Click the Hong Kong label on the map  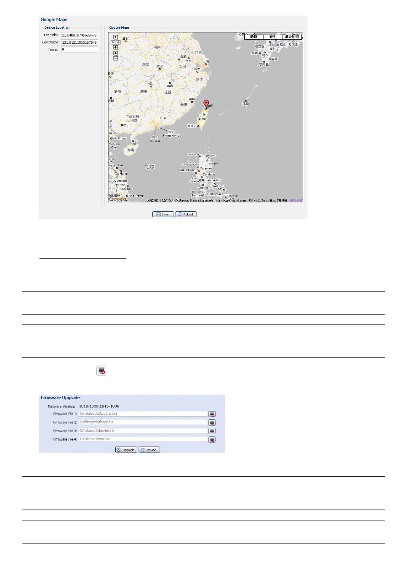pyautogui.click(x=171, y=135)
